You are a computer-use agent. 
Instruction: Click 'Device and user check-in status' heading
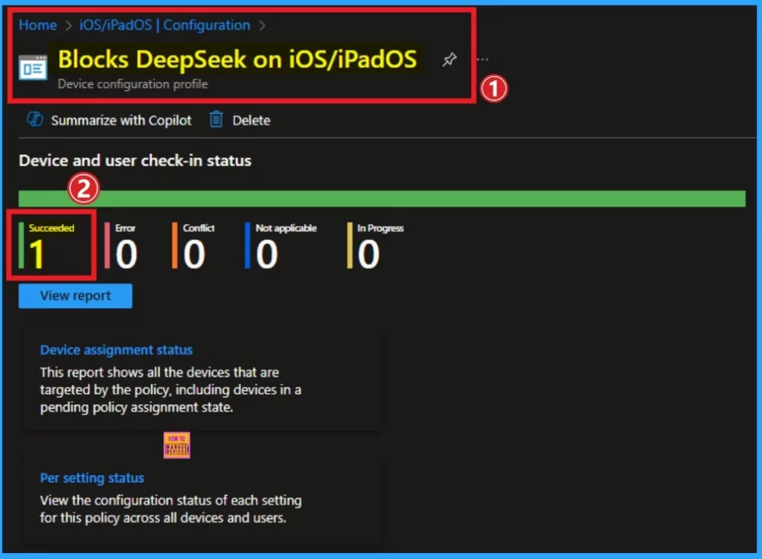tap(135, 161)
